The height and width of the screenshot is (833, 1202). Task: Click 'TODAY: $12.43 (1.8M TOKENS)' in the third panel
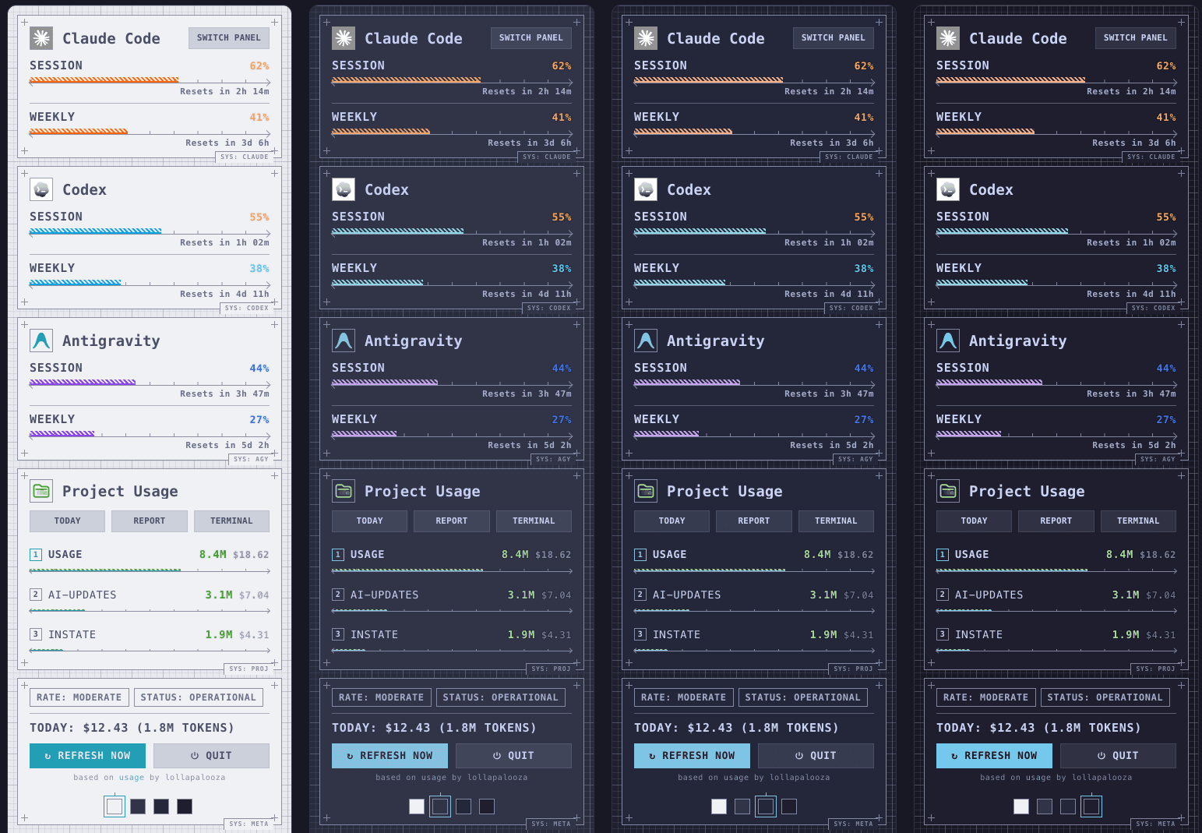(736, 728)
